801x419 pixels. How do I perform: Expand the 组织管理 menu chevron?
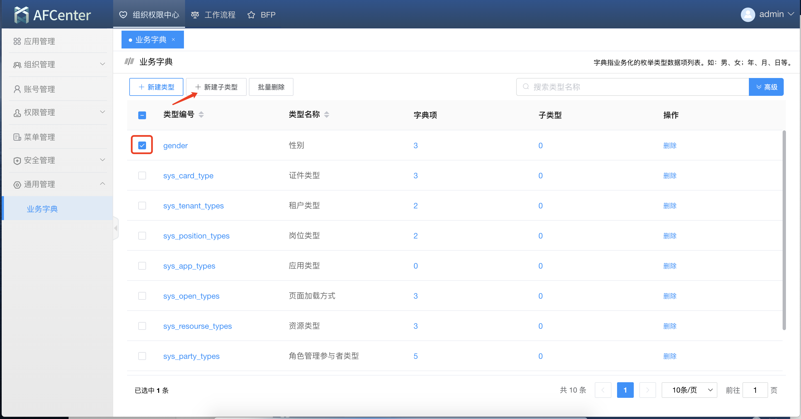pos(102,64)
